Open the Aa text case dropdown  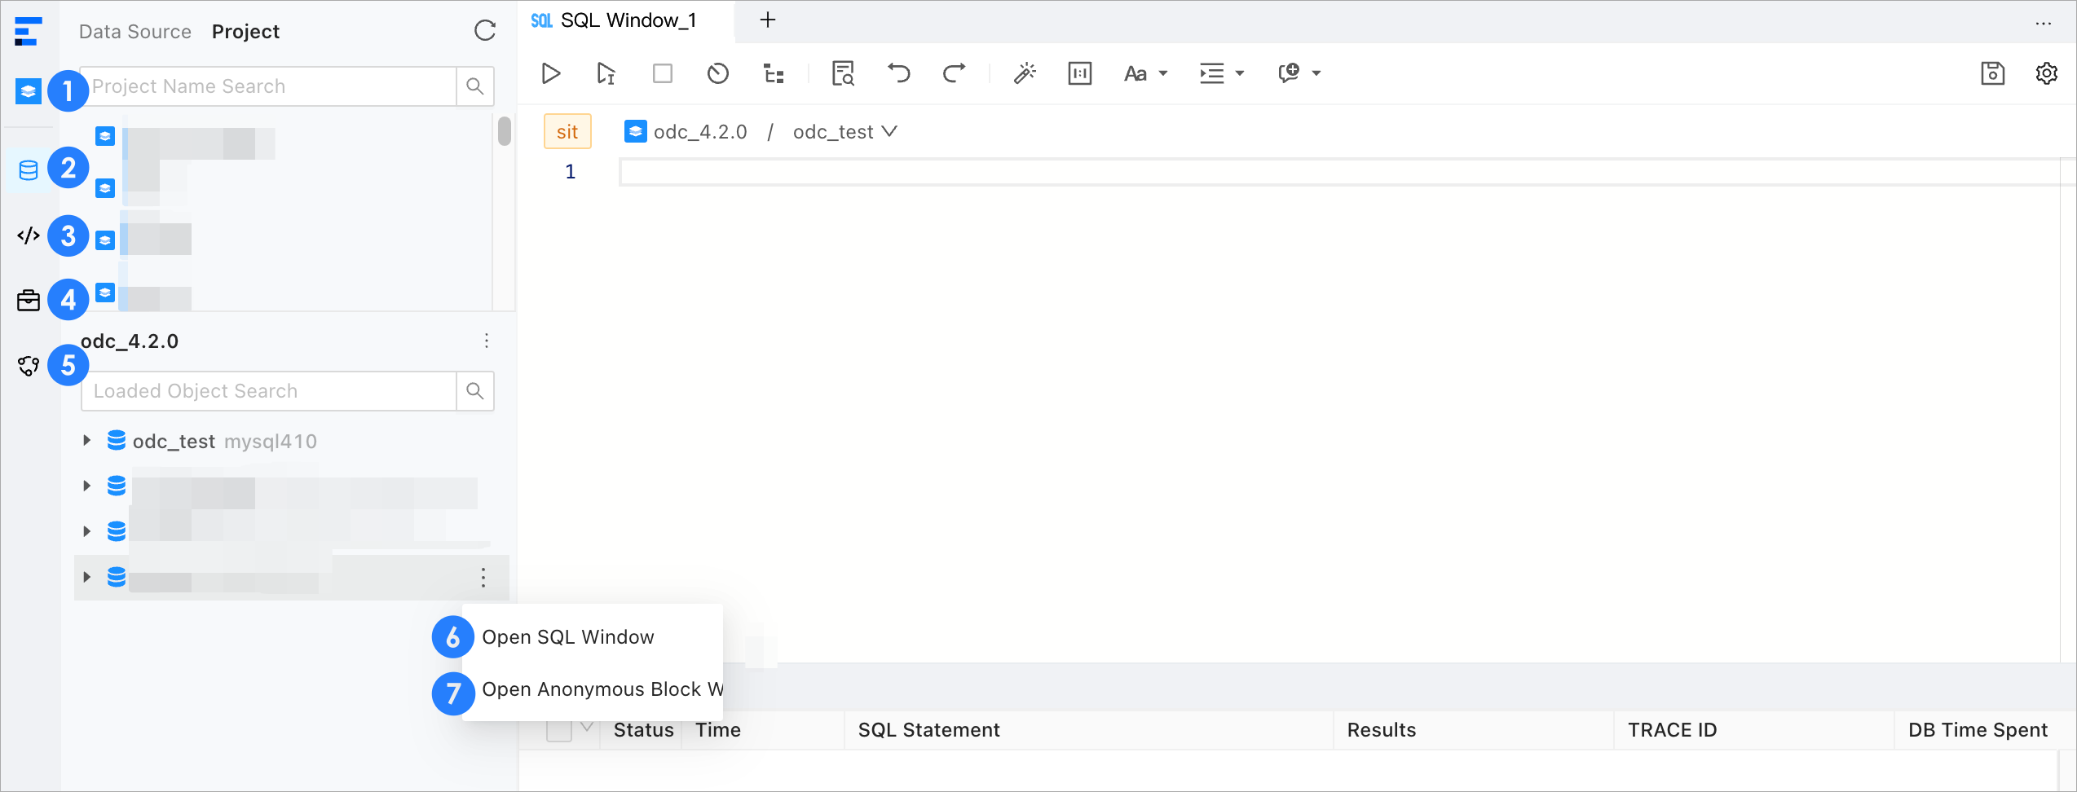coord(1145,74)
